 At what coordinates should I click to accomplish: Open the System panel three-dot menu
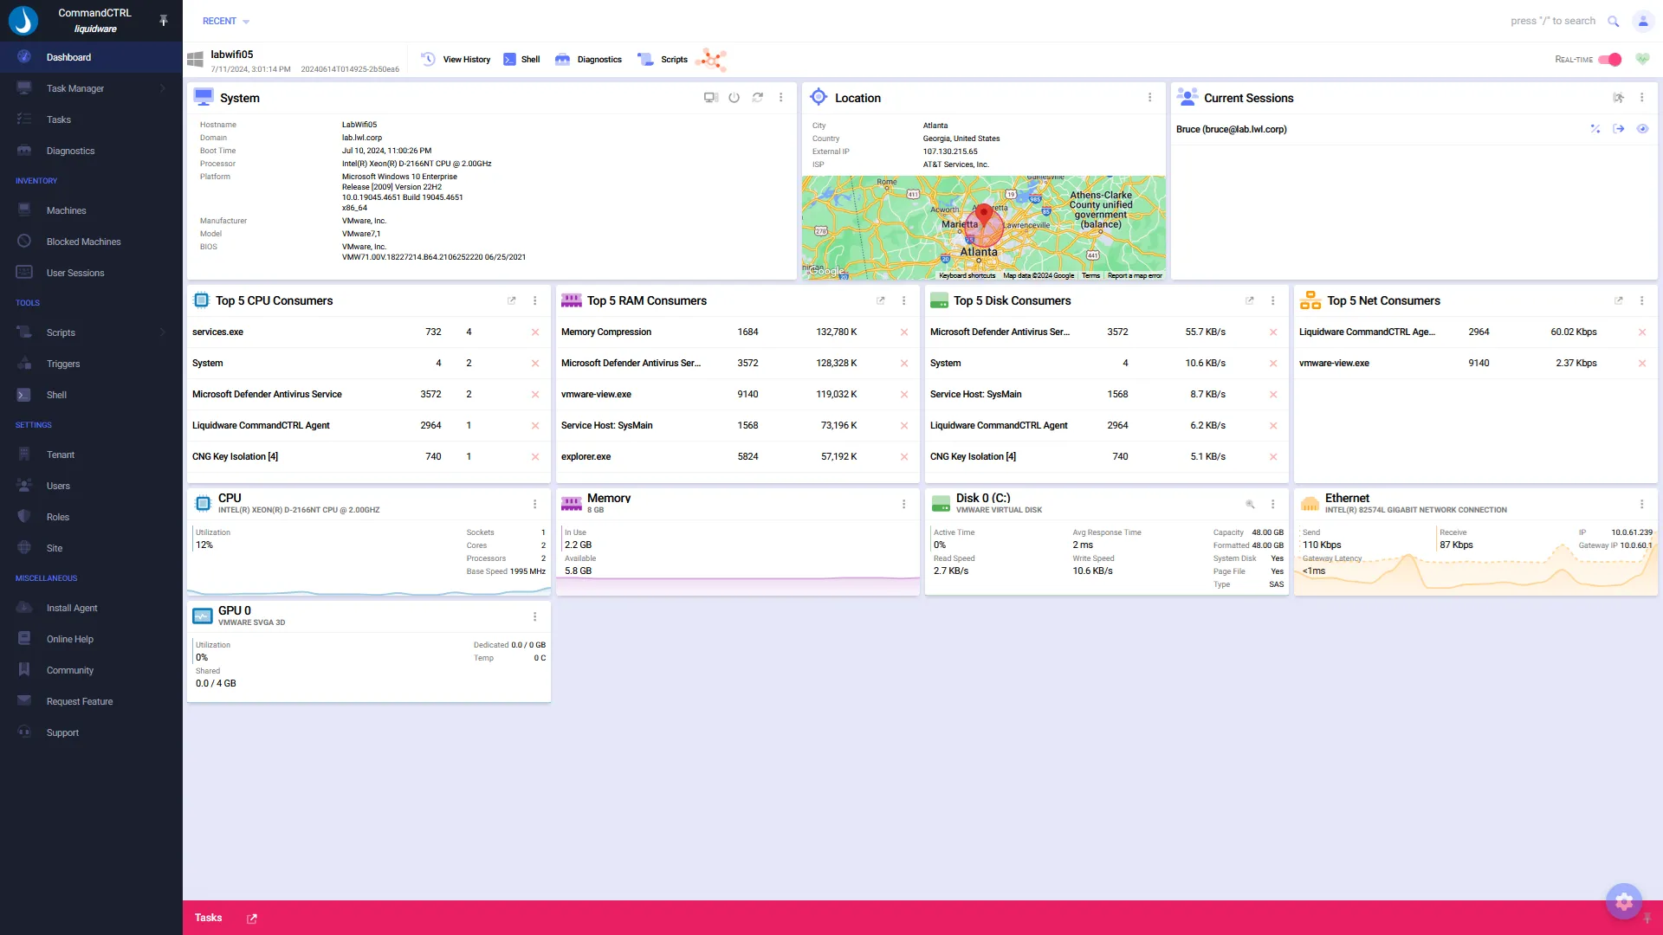[781, 98]
